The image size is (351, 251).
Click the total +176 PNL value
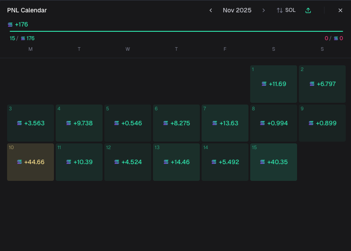point(22,24)
